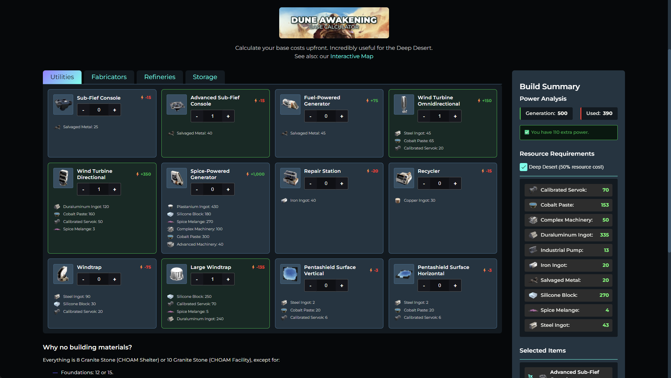Increase Recycler quantity with plus button

click(455, 184)
